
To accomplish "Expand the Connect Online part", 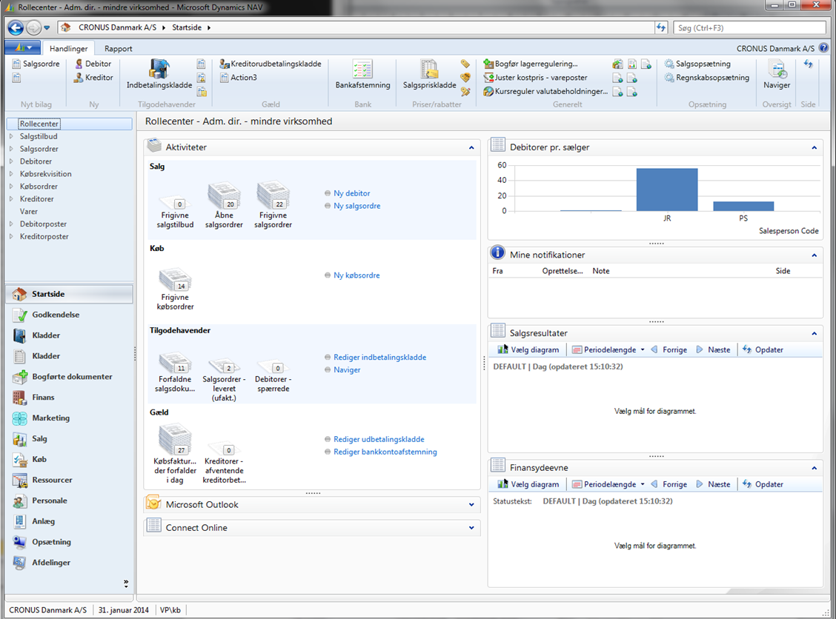I will coord(471,527).
